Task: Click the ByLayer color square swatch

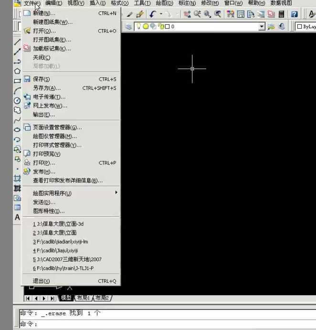Action: 300,27
